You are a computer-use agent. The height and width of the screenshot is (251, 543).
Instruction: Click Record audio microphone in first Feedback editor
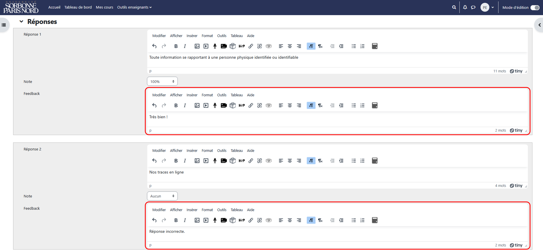click(215, 106)
